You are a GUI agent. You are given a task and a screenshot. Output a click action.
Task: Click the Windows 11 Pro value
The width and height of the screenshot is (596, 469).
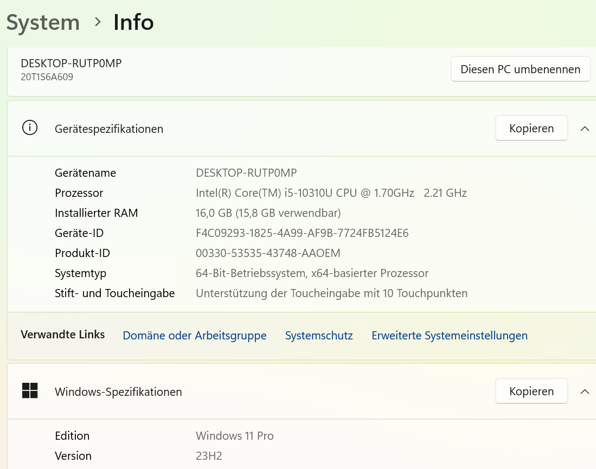(x=234, y=436)
